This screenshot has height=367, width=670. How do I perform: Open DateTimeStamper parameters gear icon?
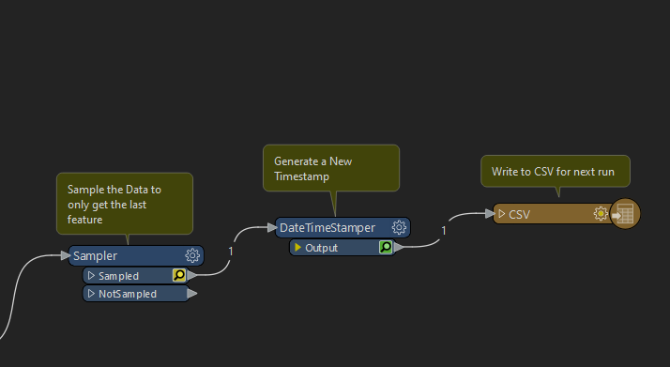click(399, 227)
